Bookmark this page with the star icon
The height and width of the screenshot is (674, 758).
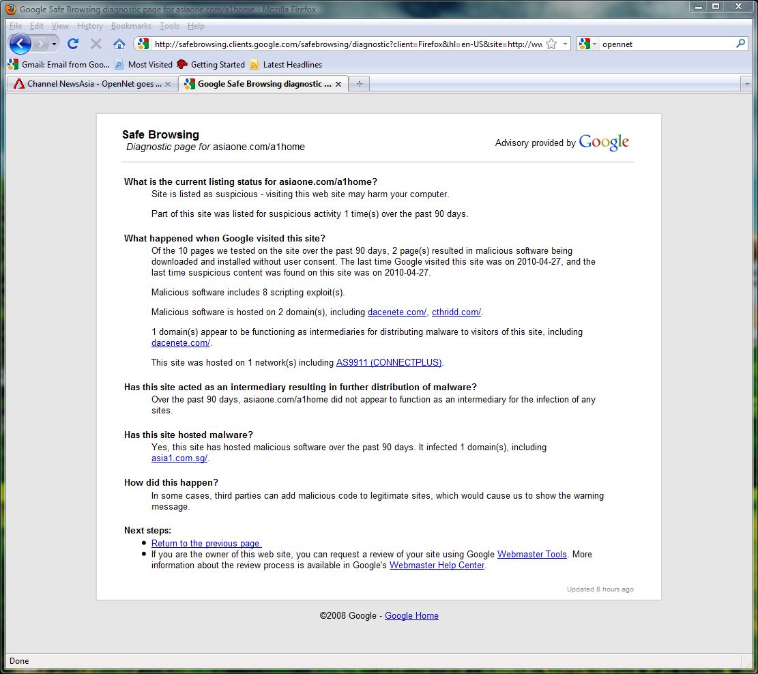tap(551, 44)
